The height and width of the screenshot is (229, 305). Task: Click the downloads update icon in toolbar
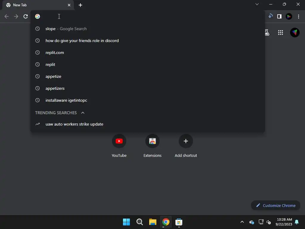tap(270, 16)
